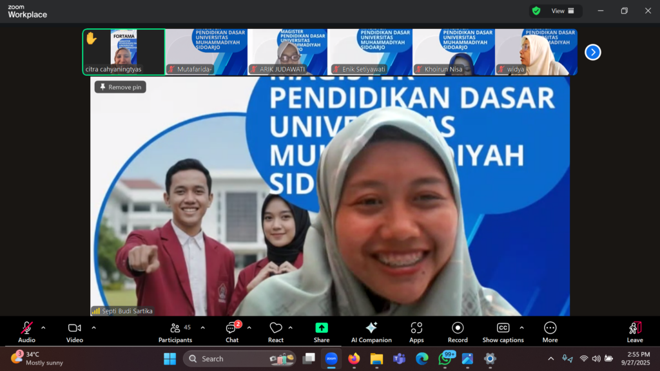Open AI Companion
This screenshot has height=371, width=660.
click(x=371, y=332)
